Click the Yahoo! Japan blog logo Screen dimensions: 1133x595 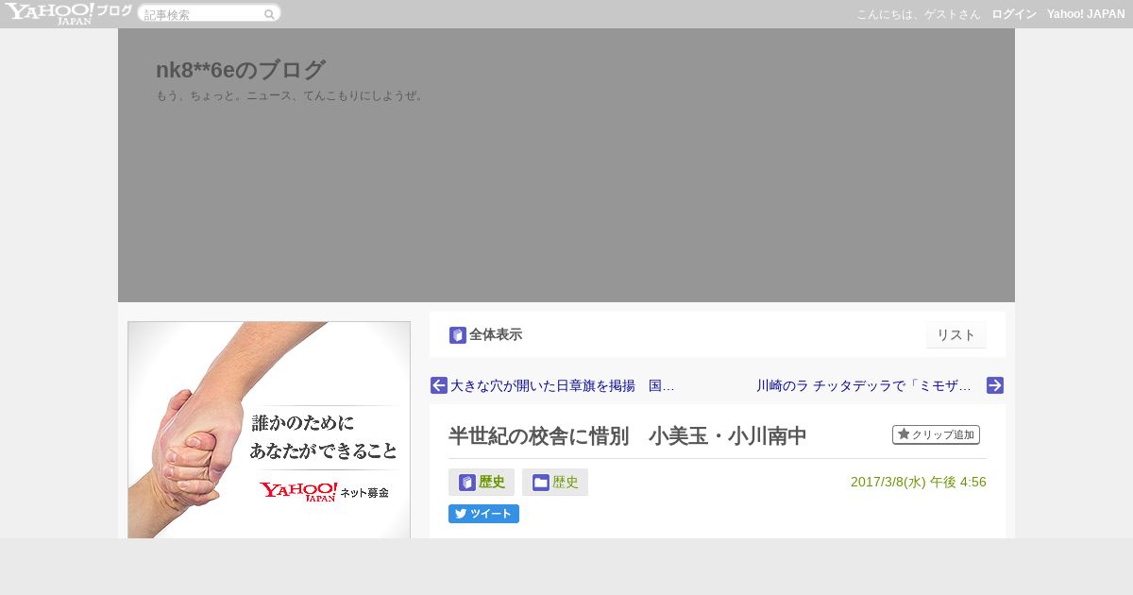click(68, 13)
